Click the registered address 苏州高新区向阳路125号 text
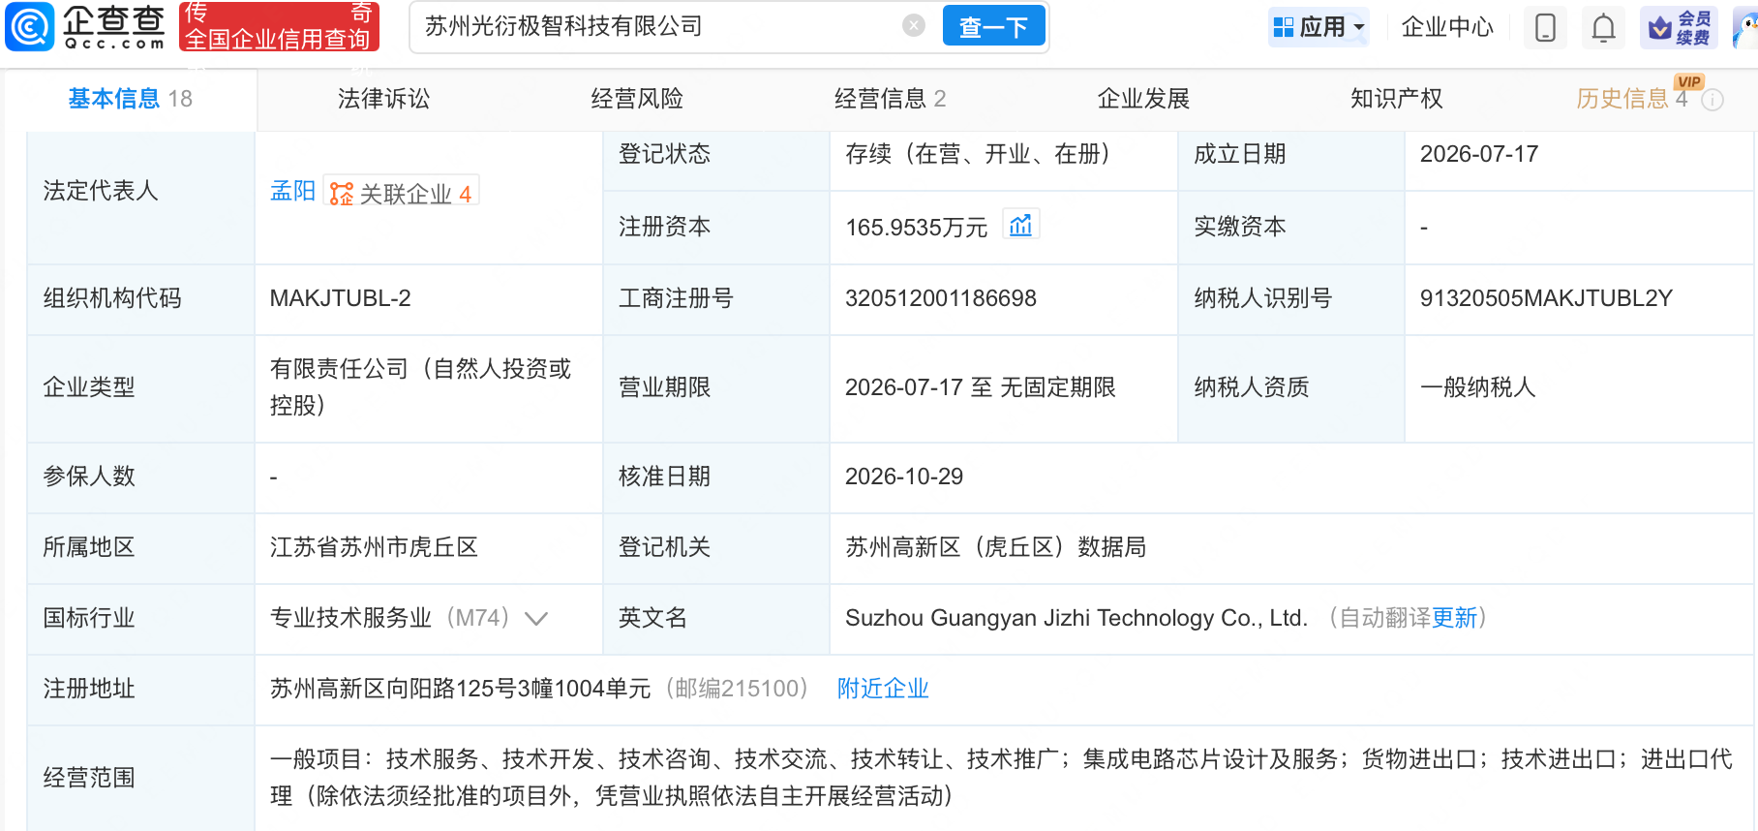Image resolution: width=1758 pixels, height=831 pixels. [x=460, y=689]
